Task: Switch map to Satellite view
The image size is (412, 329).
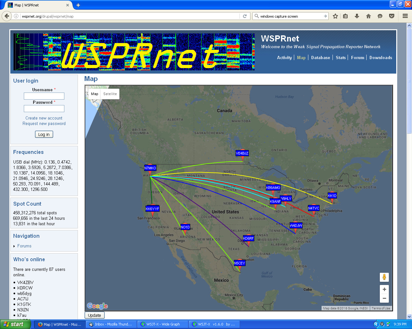Action: click(110, 94)
